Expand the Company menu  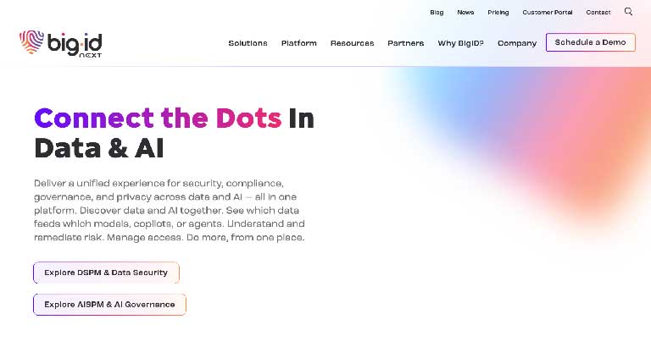[517, 43]
